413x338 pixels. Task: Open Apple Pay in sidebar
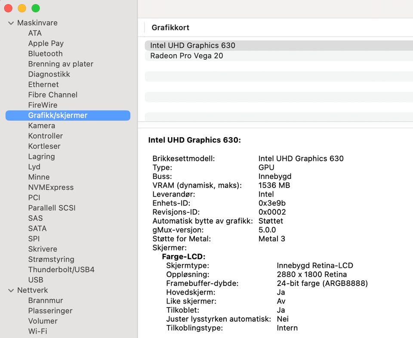click(x=46, y=43)
